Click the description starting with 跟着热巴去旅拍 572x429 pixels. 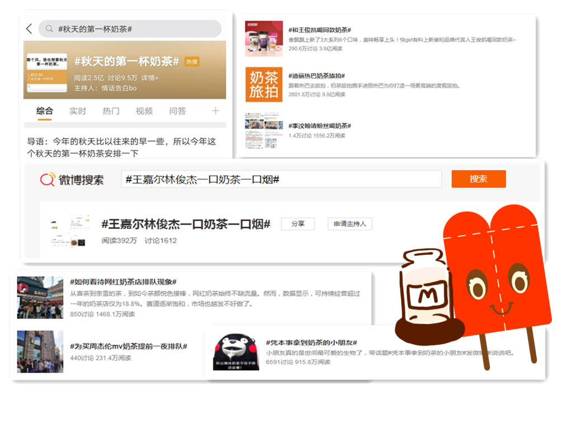pos(374,85)
